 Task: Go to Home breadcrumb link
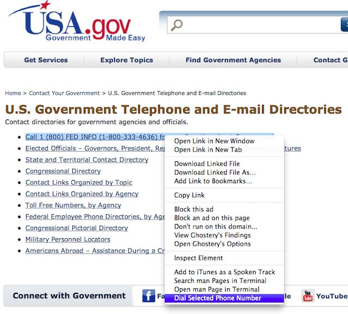coord(13,93)
